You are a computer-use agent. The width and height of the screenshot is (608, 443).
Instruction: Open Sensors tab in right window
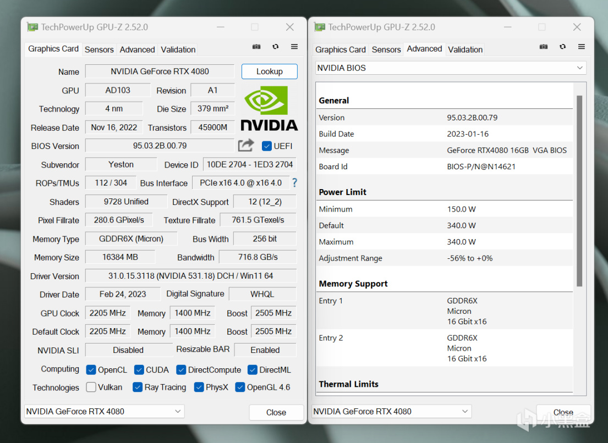click(386, 49)
